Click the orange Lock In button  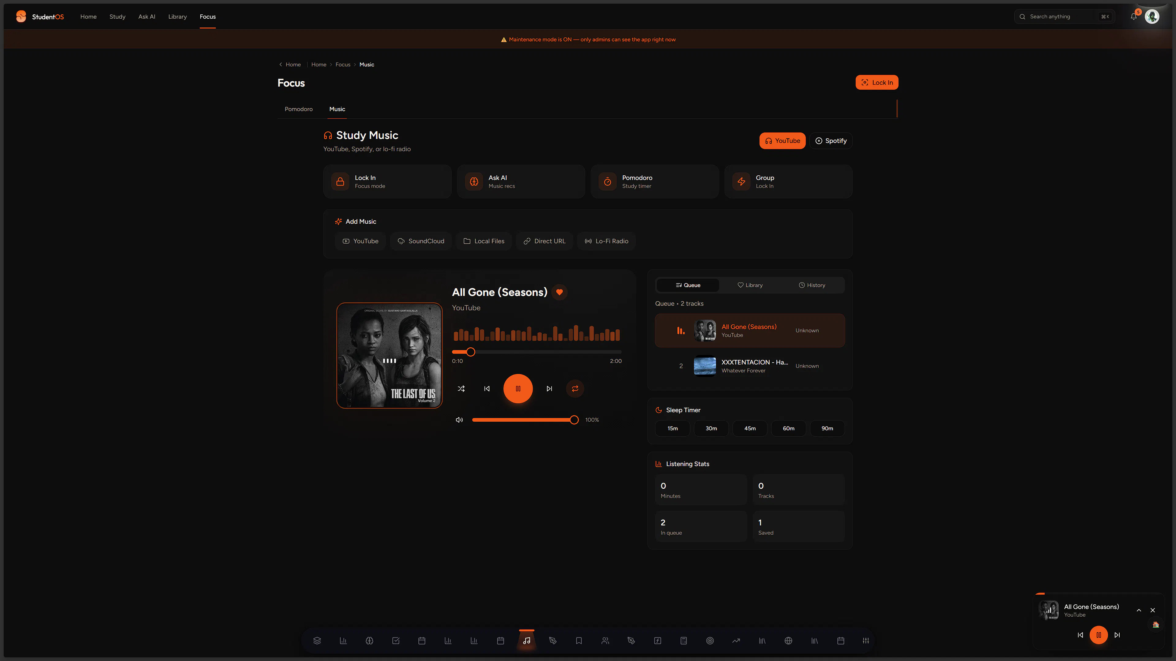[x=876, y=83]
